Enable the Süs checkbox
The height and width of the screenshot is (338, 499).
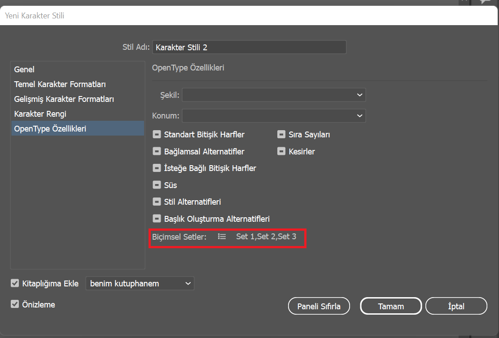click(157, 185)
